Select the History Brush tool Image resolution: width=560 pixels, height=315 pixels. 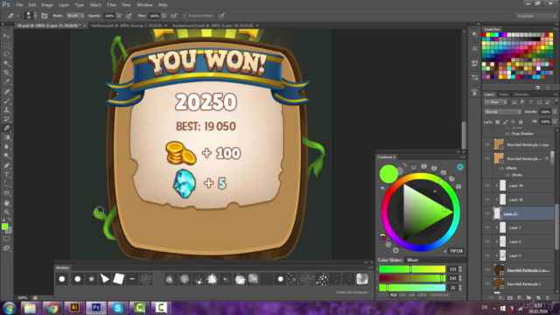(x=7, y=119)
